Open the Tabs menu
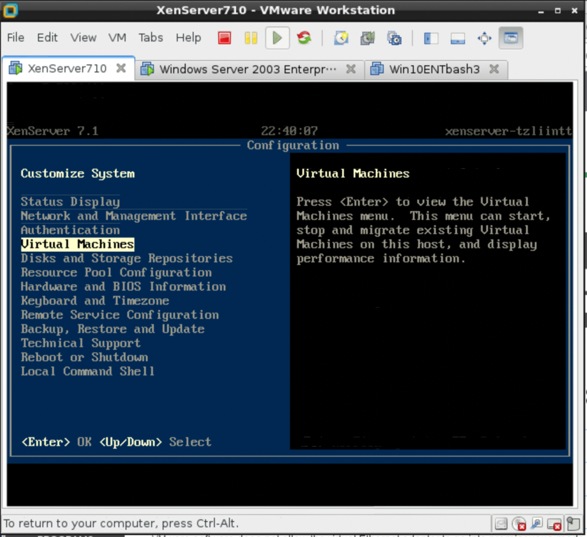This screenshot has width=587, height=537. click(x=151, y=38)
